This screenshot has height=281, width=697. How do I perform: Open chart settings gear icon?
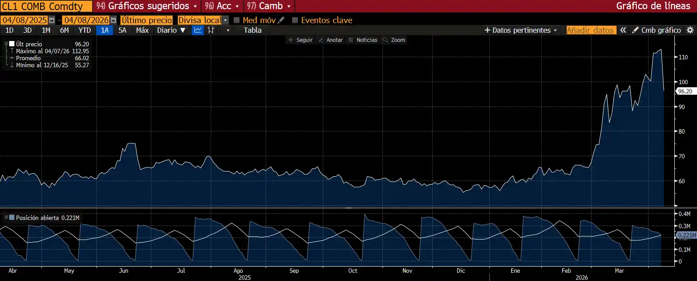(x=690, y=30)
